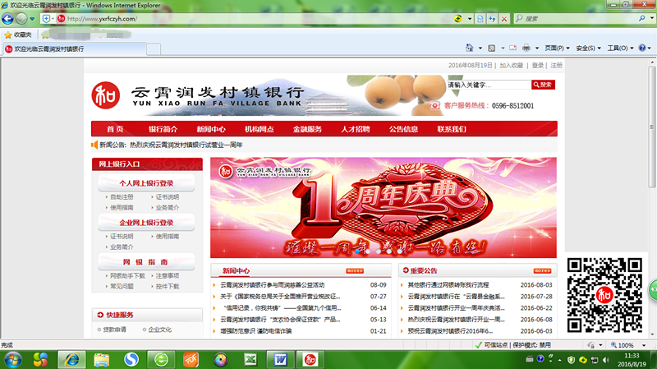This screenshot has height=369, width=657.
Task: Click the red stop loading icon
Action: coord(504,18)
